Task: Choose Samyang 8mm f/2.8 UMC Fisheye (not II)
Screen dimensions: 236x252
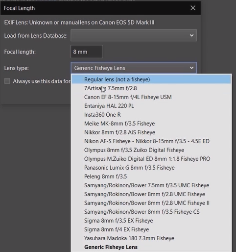Action: pos(151,194)
